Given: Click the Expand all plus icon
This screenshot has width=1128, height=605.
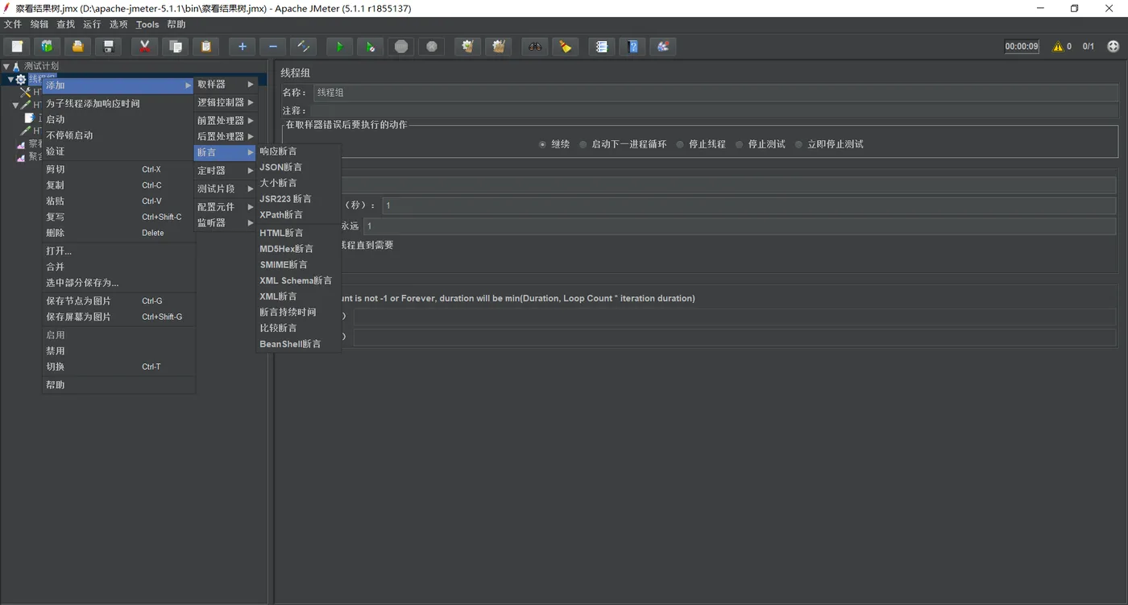Looking at the screenshot, I should tap(242, 47).
